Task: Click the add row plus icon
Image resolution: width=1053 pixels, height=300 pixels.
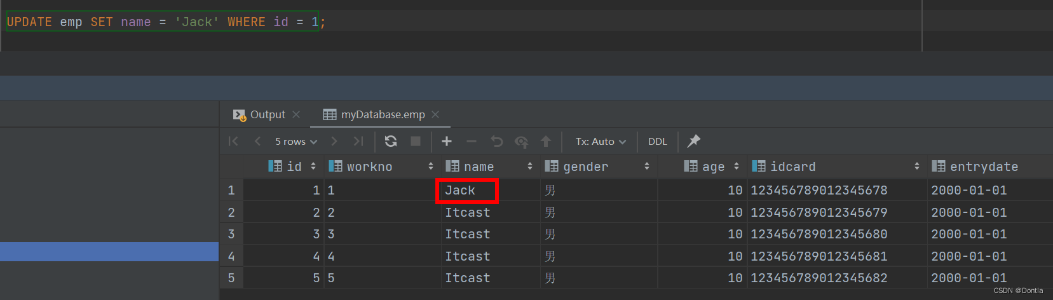Action: tap(447, 141)
